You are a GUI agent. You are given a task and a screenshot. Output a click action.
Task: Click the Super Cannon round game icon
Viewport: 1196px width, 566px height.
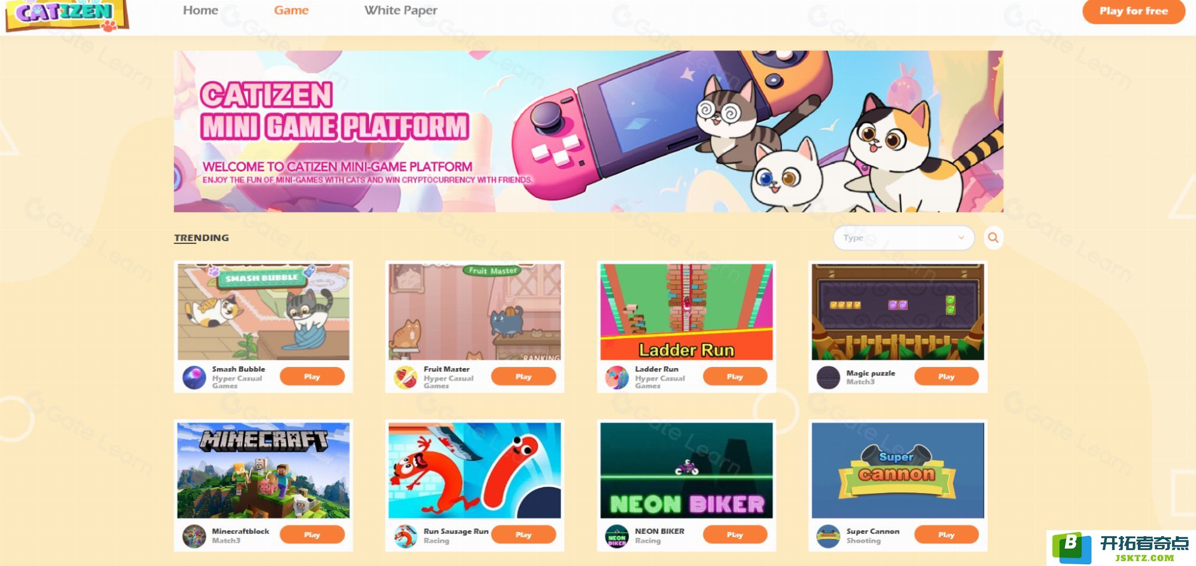click(829, 536)
